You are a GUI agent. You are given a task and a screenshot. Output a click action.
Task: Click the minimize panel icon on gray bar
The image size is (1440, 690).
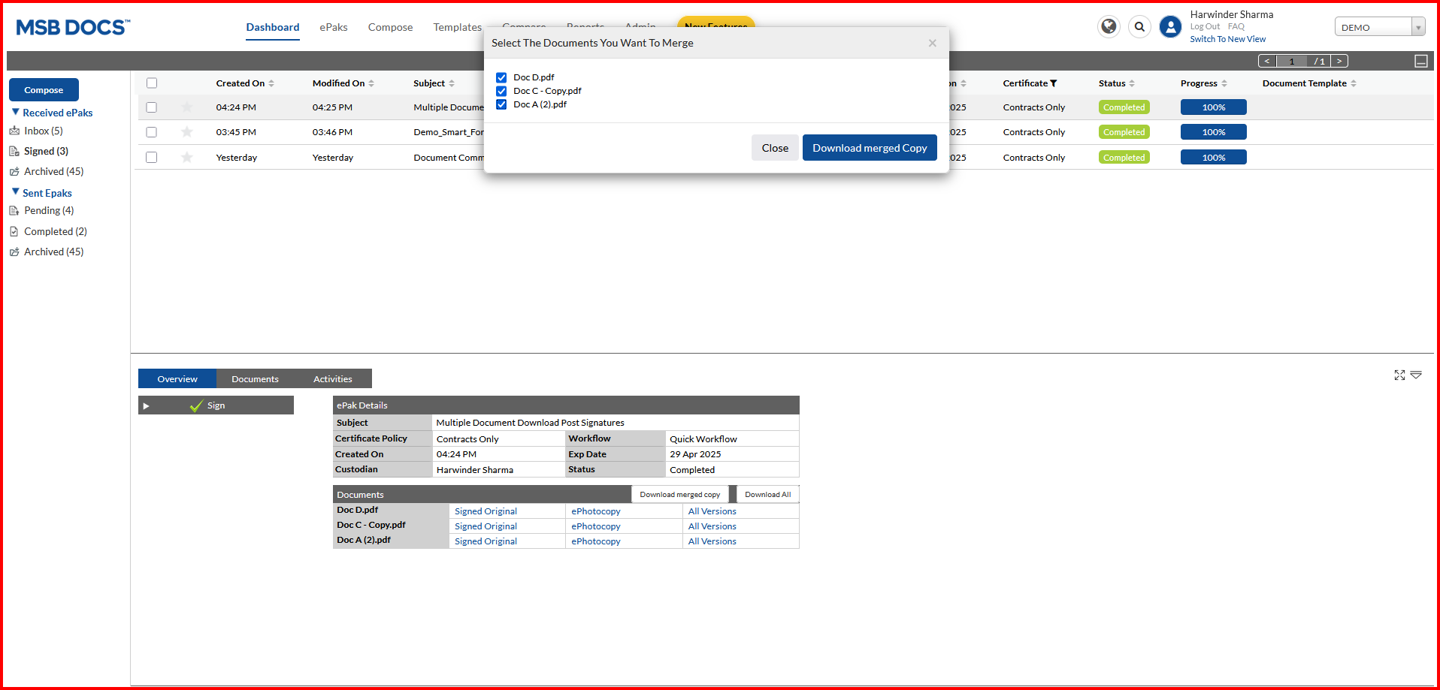coord(1420,62)
